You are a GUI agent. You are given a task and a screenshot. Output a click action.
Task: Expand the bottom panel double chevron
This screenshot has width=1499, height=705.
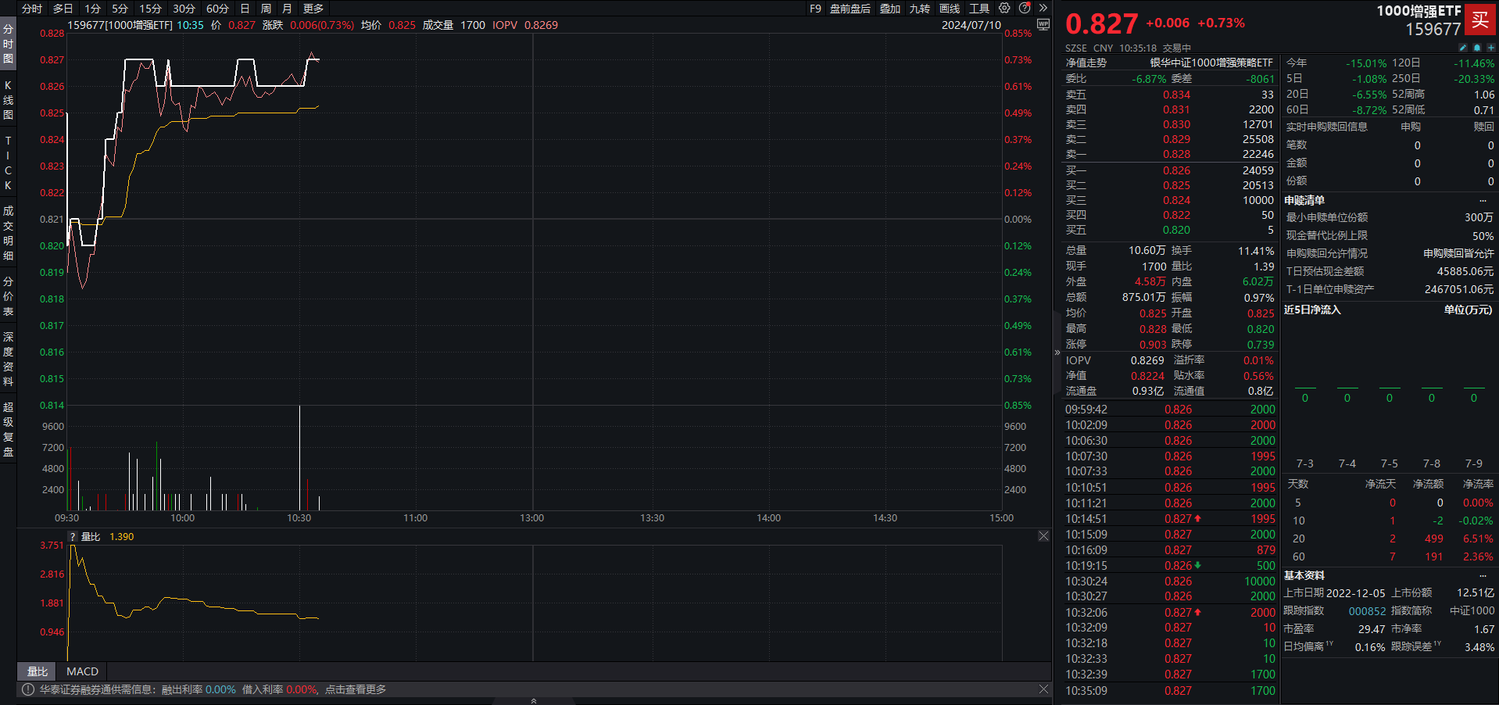[534, 700]
